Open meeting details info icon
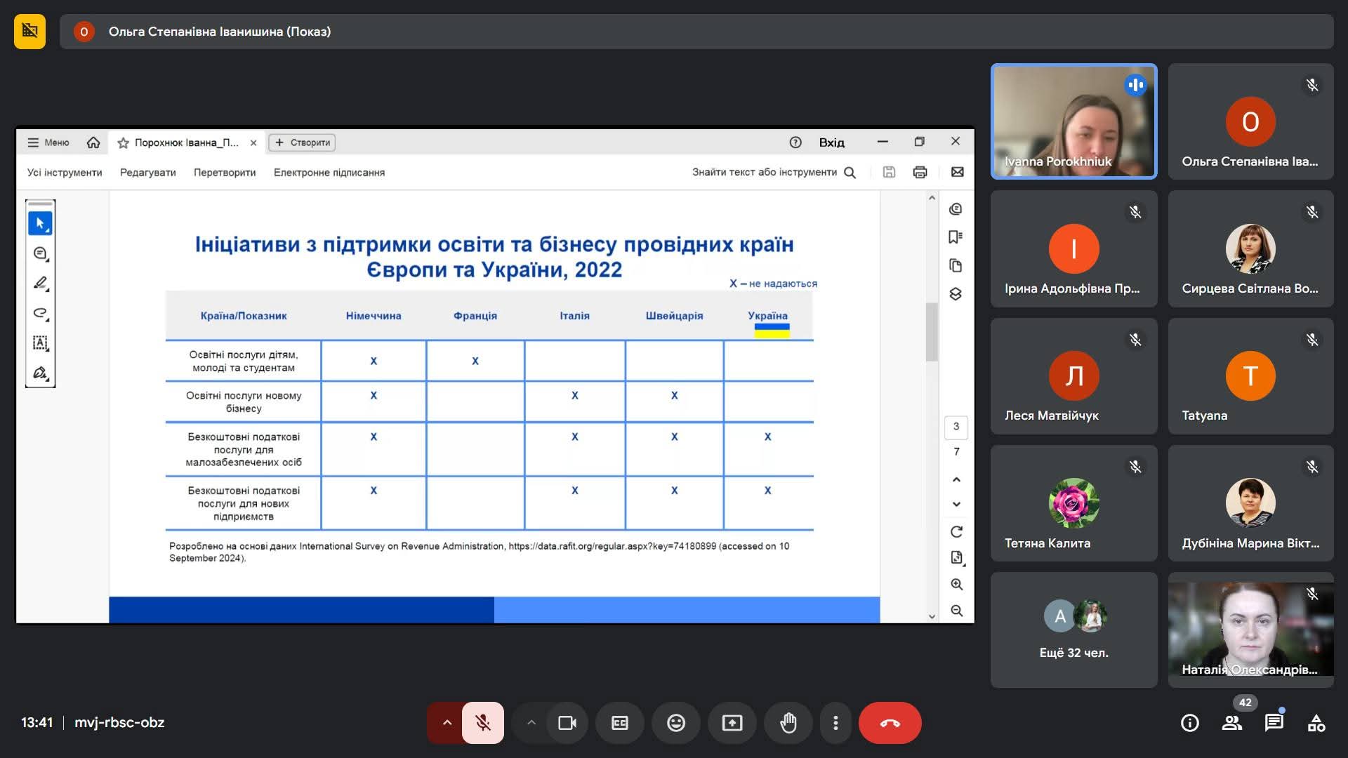Screen dimensions: 1348x758 1189,722
